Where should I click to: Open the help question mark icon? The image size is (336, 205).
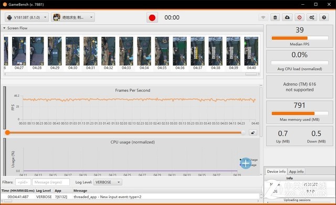(324, 17)
